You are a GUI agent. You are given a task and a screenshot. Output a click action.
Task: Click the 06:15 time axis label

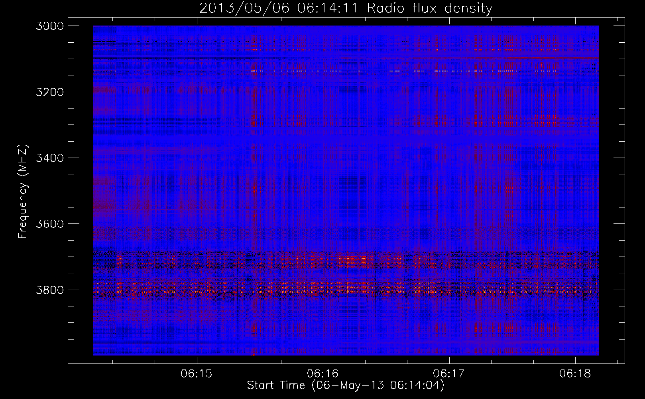(x=197, y=374)
